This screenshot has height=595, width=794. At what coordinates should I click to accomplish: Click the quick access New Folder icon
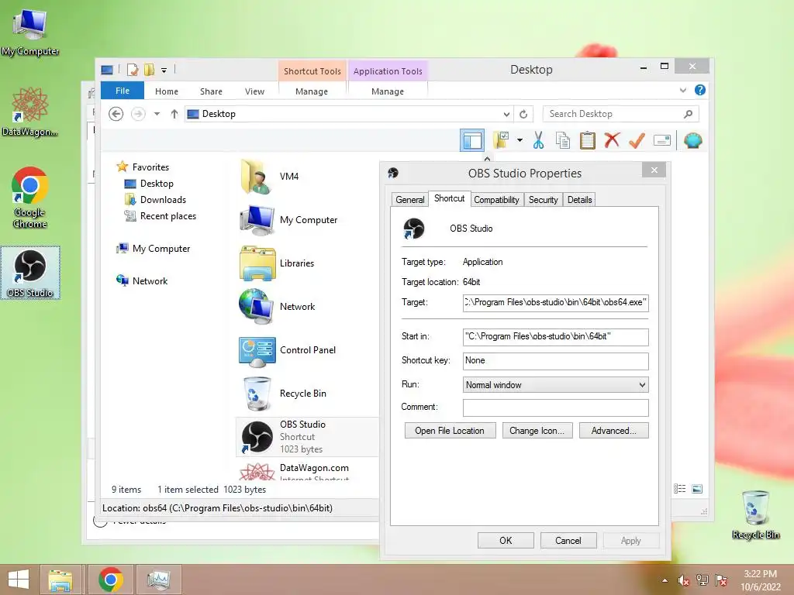click(149, 70)
